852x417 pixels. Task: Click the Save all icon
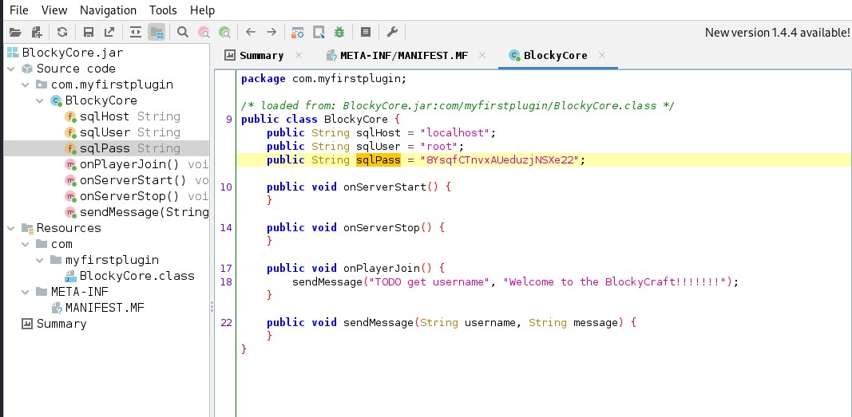89,33
